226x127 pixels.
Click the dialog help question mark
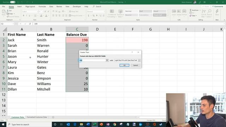(x=132, y=52)
